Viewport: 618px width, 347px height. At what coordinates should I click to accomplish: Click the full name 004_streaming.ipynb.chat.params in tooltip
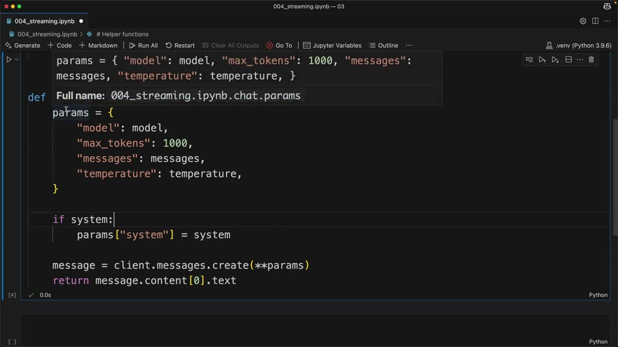click(x=205, y=96)
